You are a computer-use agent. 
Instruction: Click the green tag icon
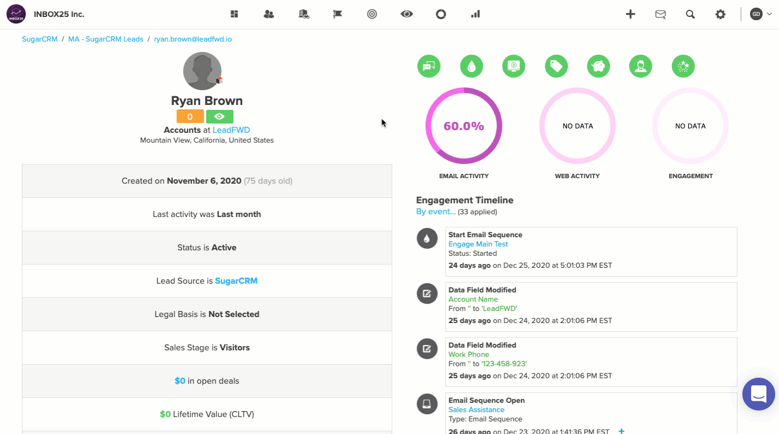[557, 66]
